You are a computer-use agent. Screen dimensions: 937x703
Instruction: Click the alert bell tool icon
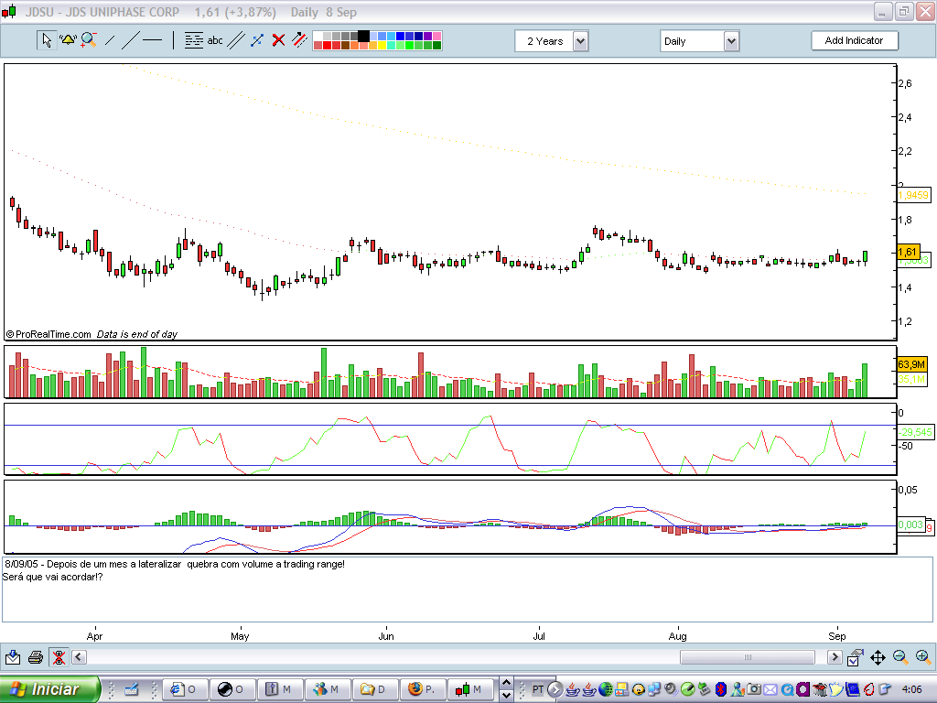(68, 40)
